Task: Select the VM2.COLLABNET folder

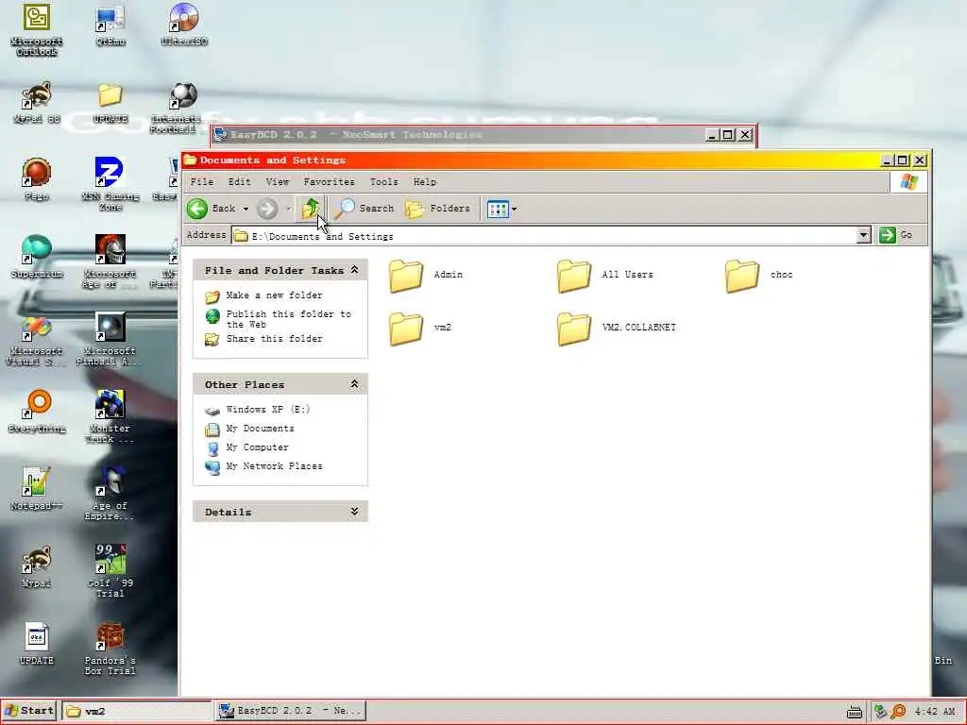Action: click(x=617, y=328)
